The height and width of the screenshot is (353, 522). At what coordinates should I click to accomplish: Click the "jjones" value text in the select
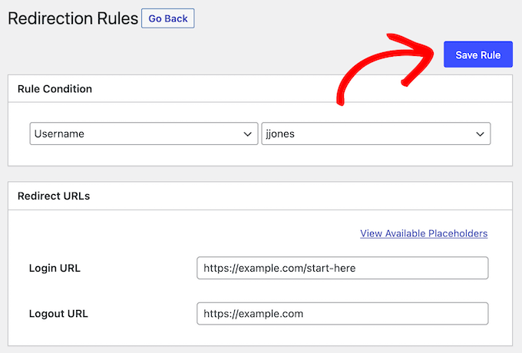tap(279, 134)
